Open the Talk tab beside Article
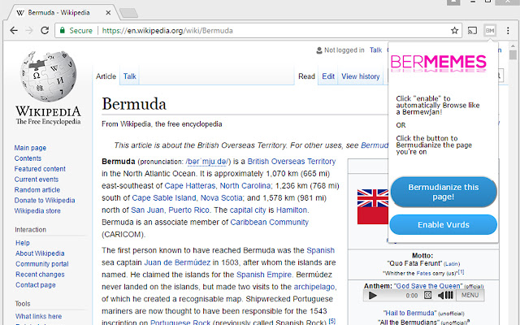 [130, 76]
